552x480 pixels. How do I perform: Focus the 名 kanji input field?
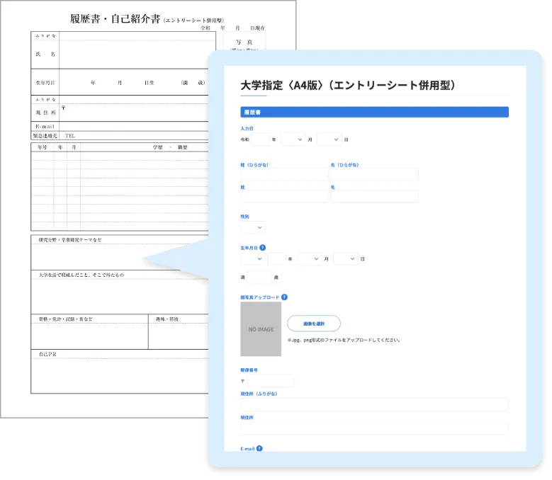pos(374,196)
